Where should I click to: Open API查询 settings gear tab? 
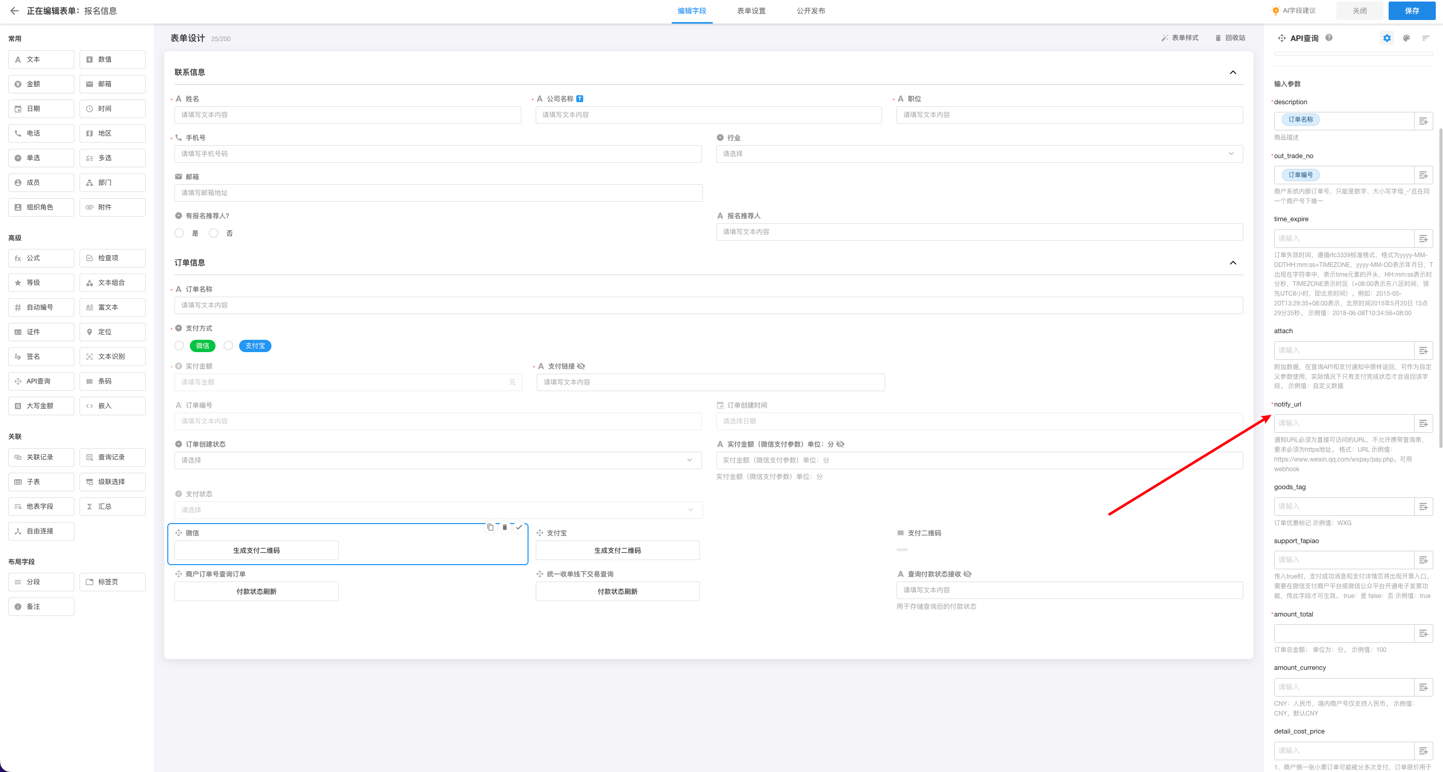click(1387, 38)
